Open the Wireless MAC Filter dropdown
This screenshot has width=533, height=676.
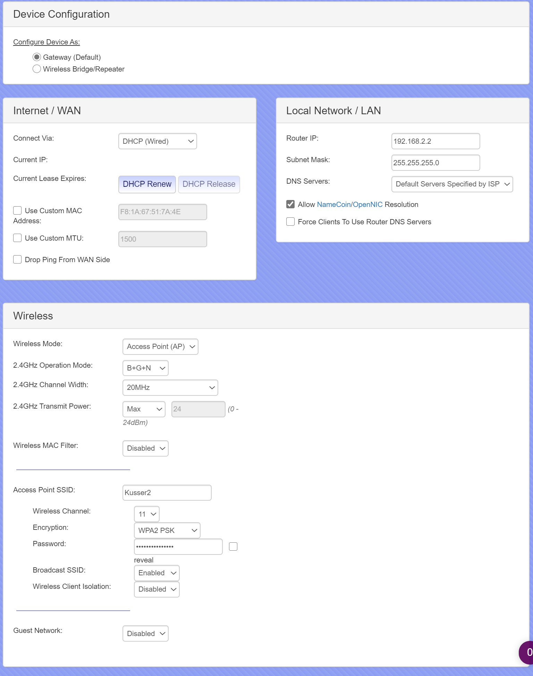pos(145,448)
